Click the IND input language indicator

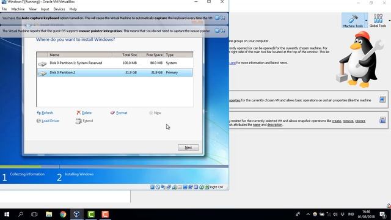coord(351,215)
